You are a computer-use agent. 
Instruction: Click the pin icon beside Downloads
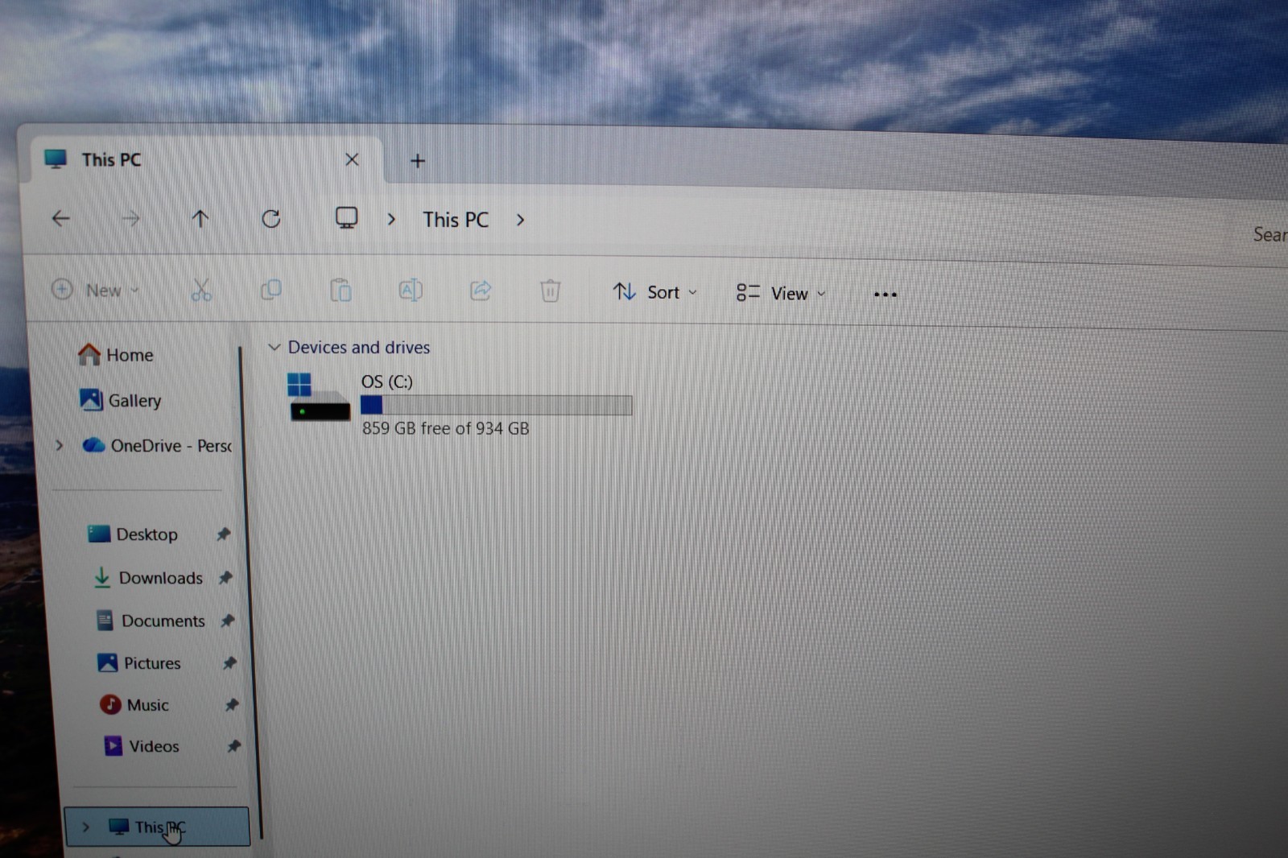(225, 577)
